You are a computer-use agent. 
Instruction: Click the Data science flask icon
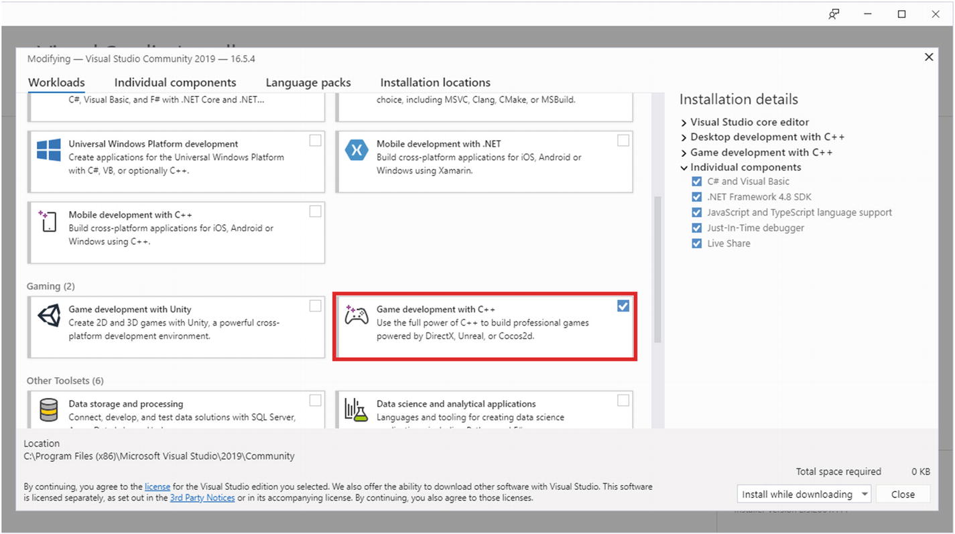(356, 410)
